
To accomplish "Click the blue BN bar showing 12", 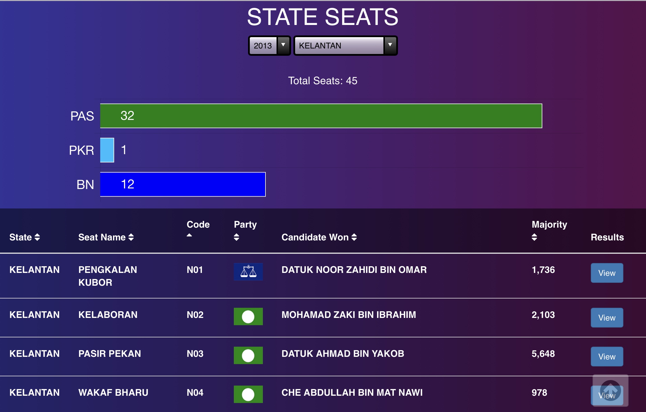I will point(183,184).
